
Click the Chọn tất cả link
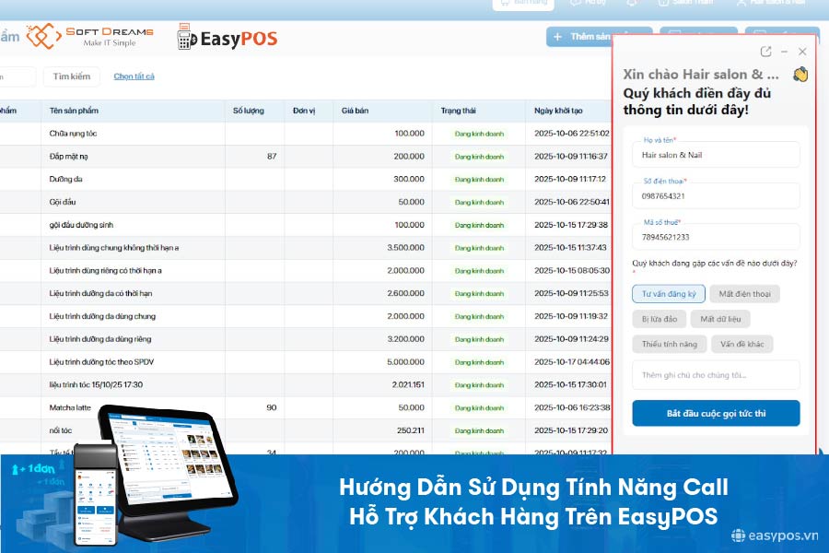134,76
